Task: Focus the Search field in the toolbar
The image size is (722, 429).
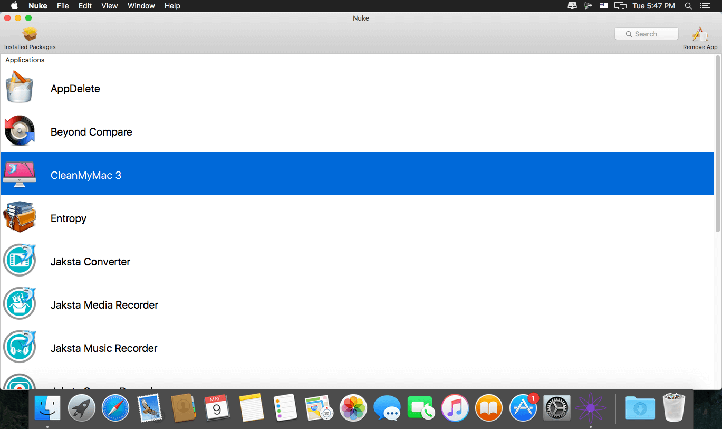Action: pos(647,34)
